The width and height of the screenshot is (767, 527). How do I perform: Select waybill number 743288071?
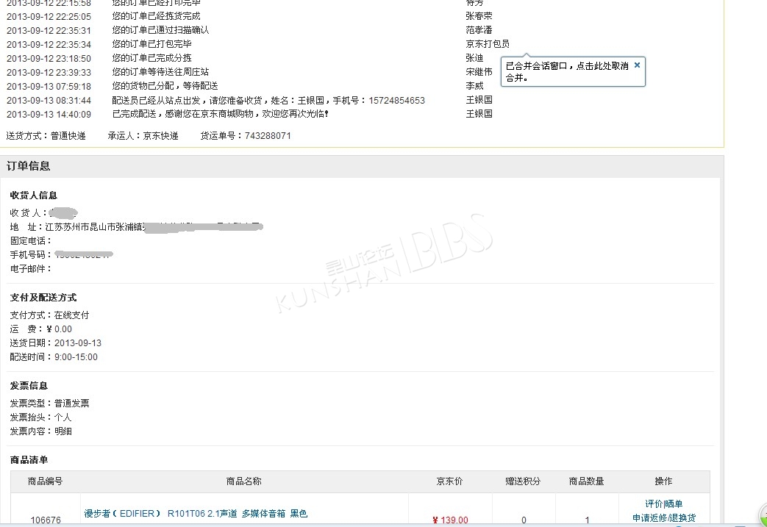point(268,136)
